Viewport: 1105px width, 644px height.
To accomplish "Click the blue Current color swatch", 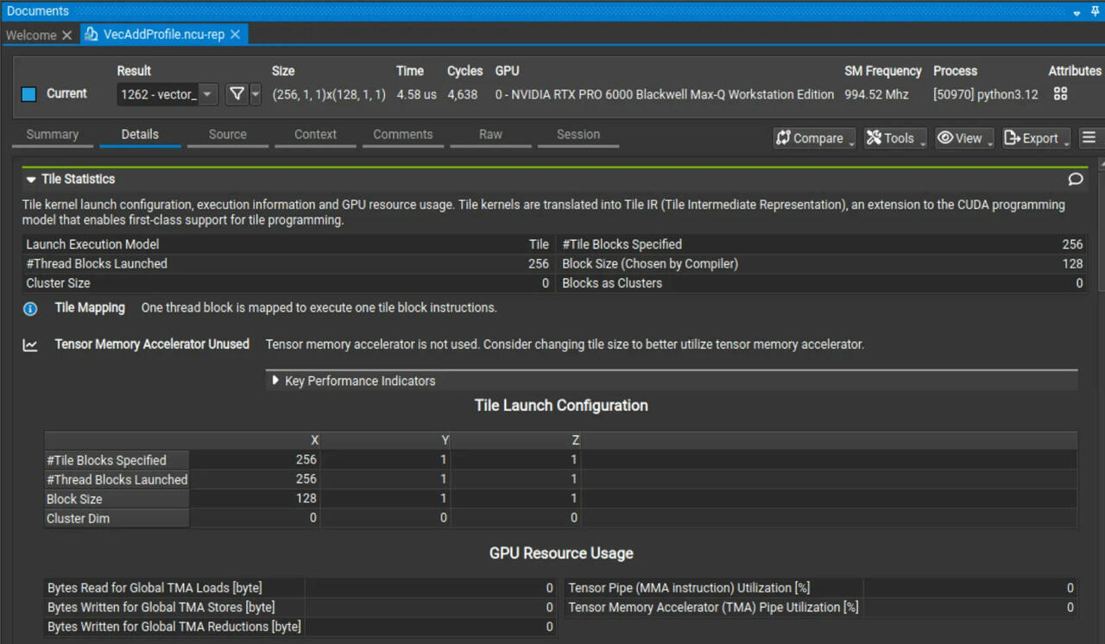I will (x=28, y=94).
